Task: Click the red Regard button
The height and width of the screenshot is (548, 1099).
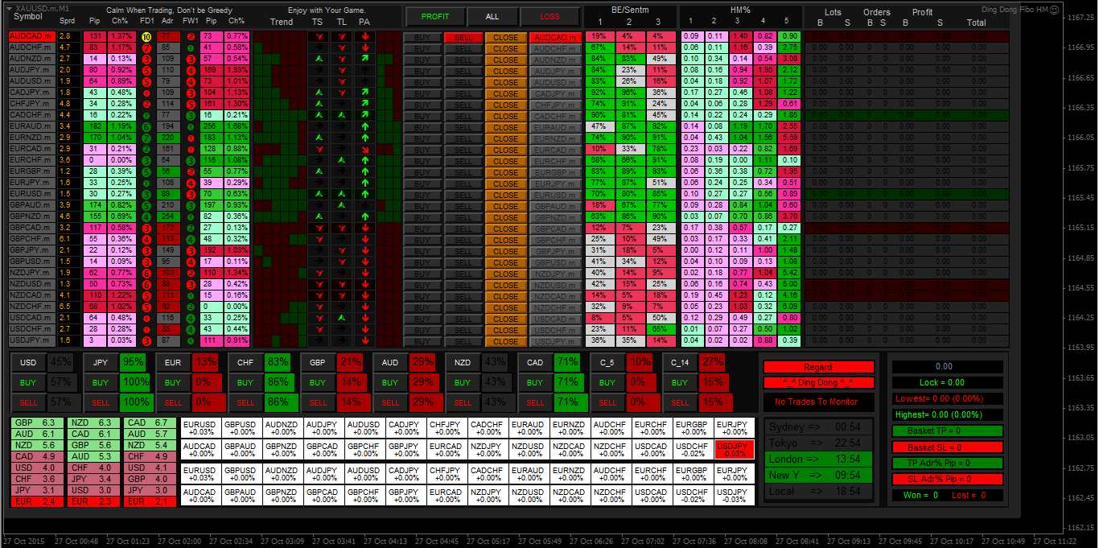Action: click(818, 367)
